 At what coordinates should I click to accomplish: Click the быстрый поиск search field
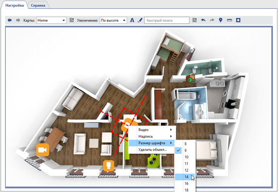point(167,20)
